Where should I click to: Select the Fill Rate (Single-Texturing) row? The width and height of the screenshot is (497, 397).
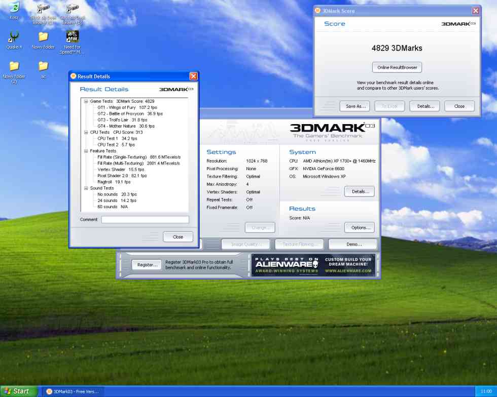[139, 157]
